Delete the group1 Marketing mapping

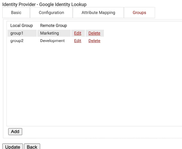coord(94,33)
